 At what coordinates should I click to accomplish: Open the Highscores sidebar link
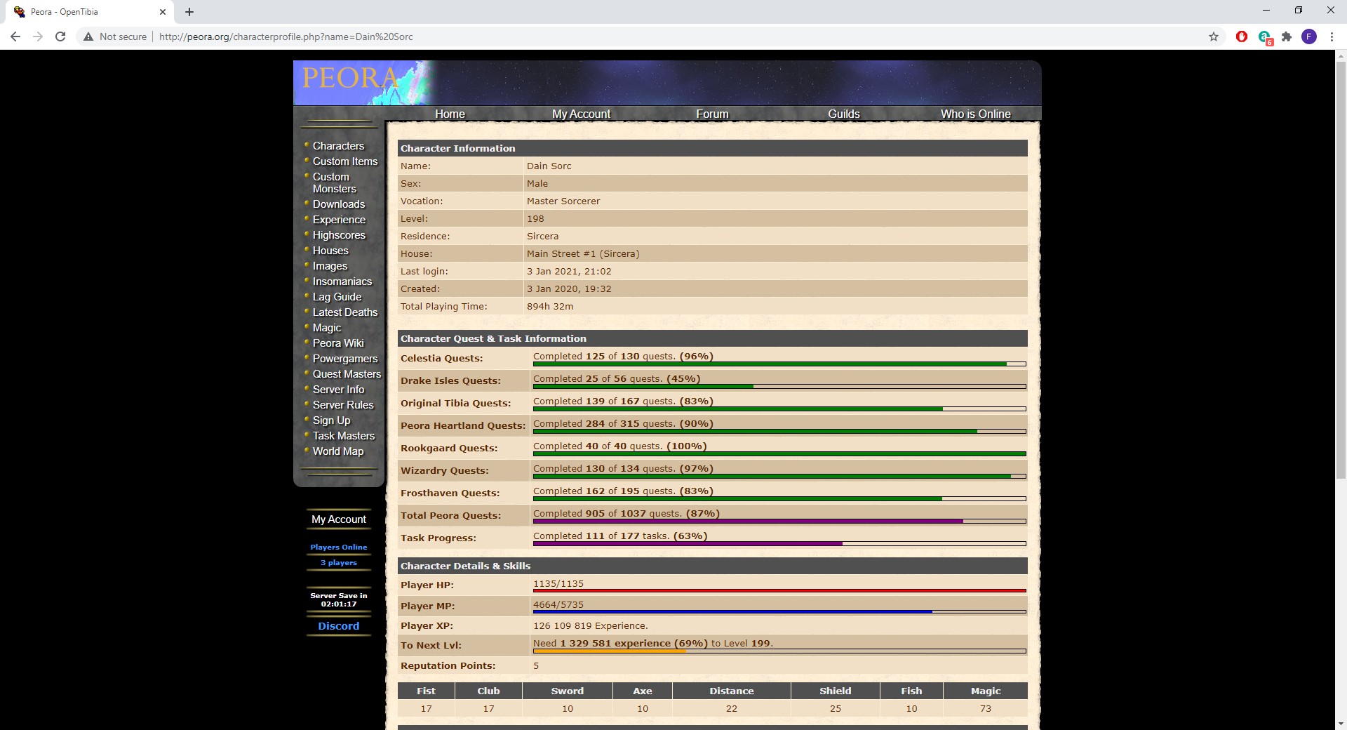point(339,235)
